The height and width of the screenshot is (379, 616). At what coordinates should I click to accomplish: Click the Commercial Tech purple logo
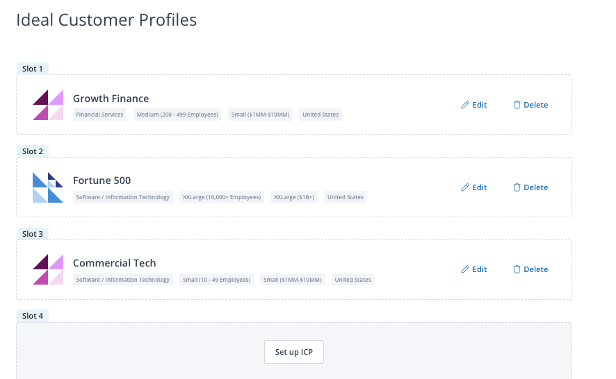coord(48,269)
